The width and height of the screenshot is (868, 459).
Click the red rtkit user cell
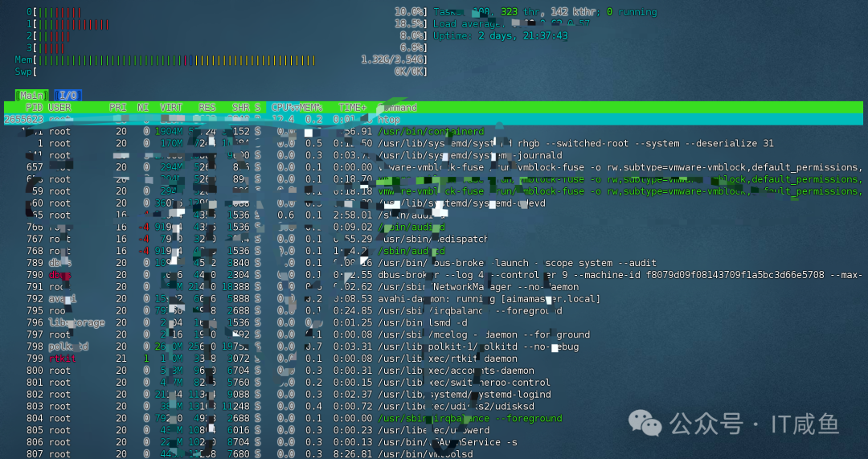[62, 359]
